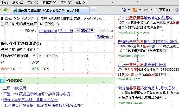Click the 评价已经被关闭 text
This screenshot has width=179, height=107.
click(x=15, y=56)
